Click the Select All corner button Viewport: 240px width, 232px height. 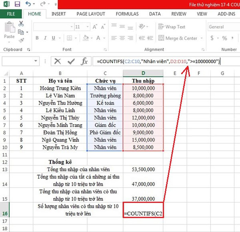pyautogui.click(x=6, y=73)
